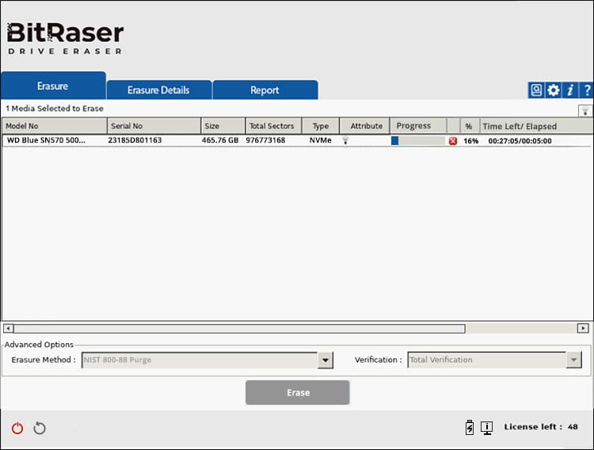The height and width of the screenshot is (450, 594).
Task: Click the red power off icon
Action: (x=17, y=429)
